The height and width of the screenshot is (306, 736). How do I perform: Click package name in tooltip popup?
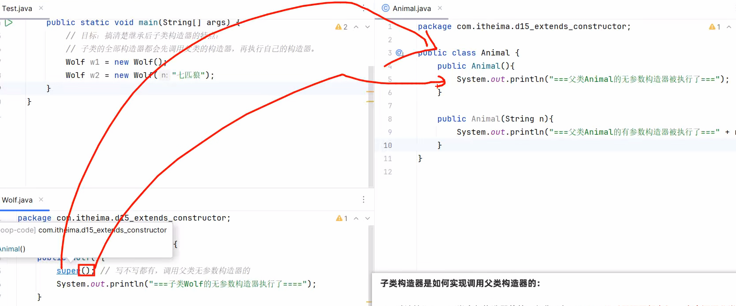click(x=102, y=230)
